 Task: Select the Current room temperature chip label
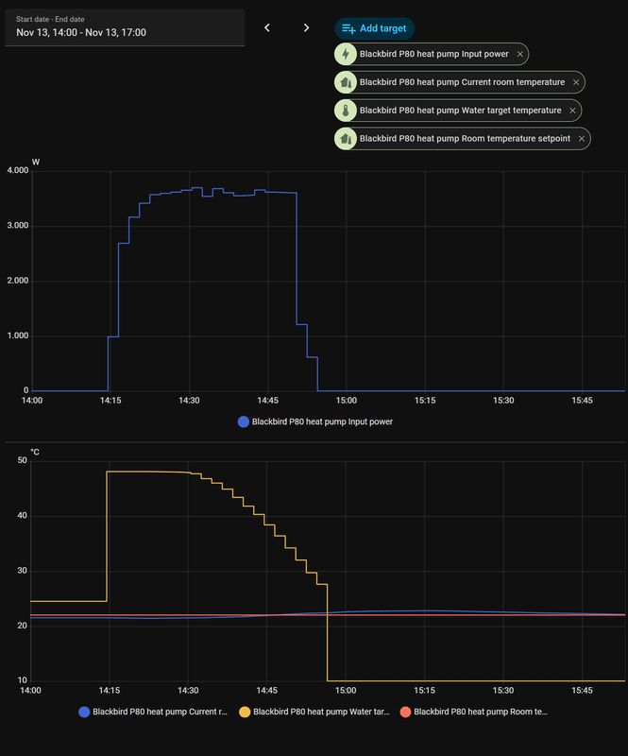[462, 82]
